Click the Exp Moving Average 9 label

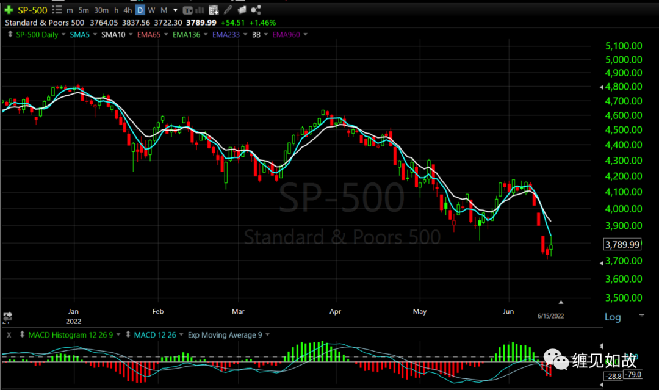coord(225,335)
